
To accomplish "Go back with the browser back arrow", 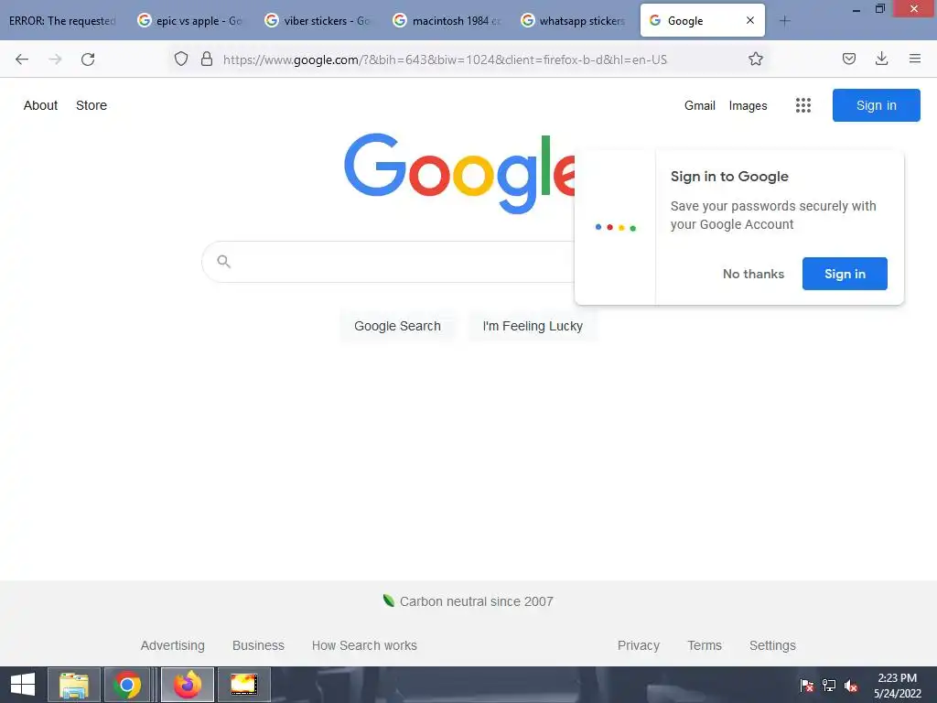I will (x=22, y=59).
